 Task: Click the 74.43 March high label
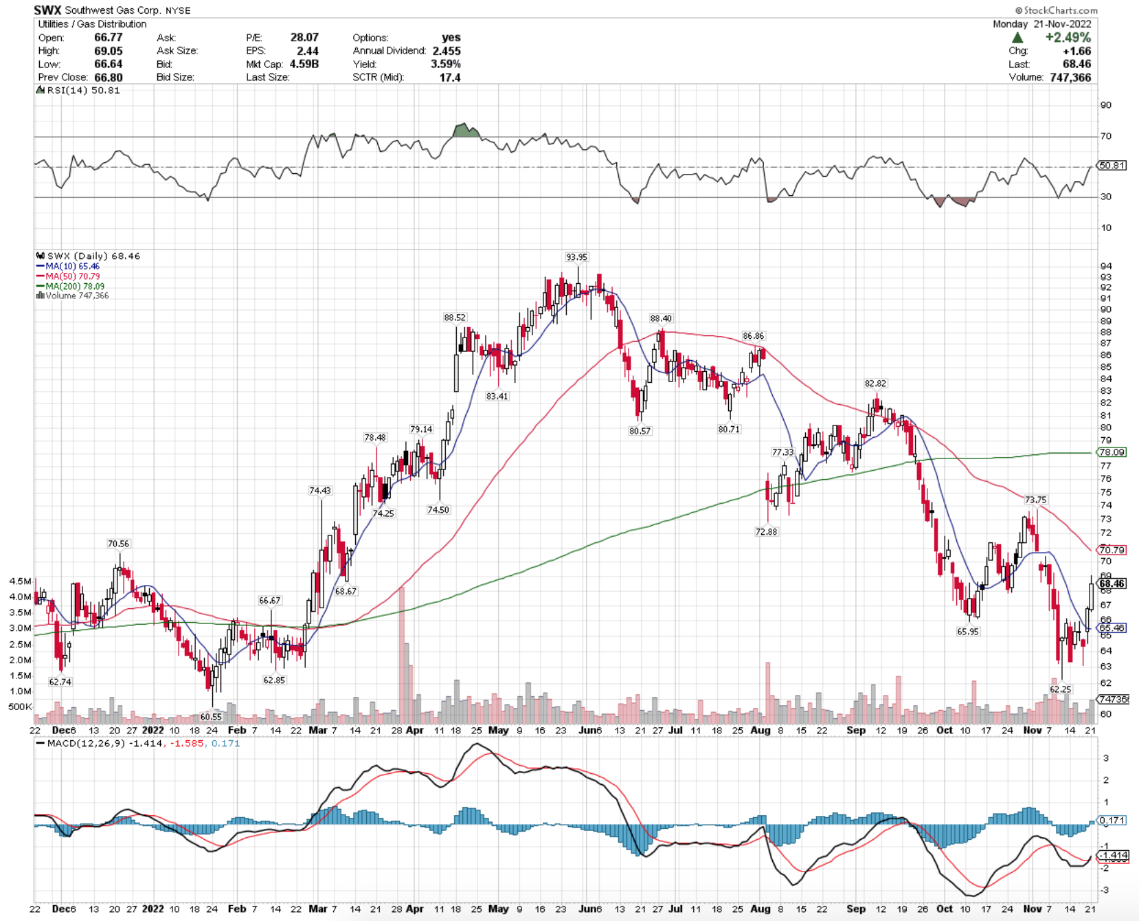[x=319, y=491]
